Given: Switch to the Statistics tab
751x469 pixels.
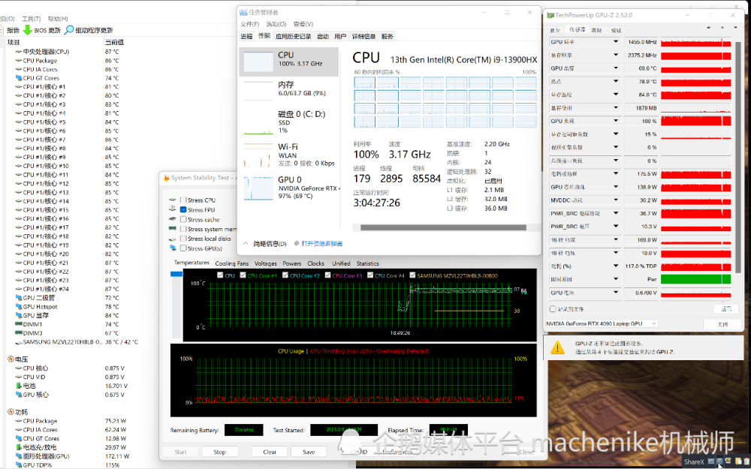Looking at the screenshot, I should [x=367, y=263].
